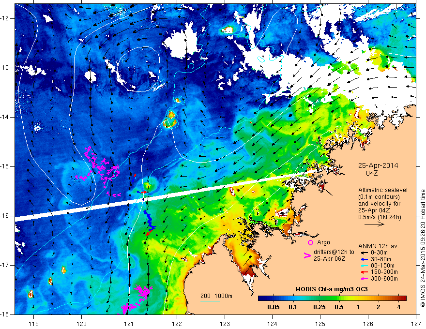Screen dimensions: 426x329
Task: Click the latitude axis label '-18'
Action: 5,314
